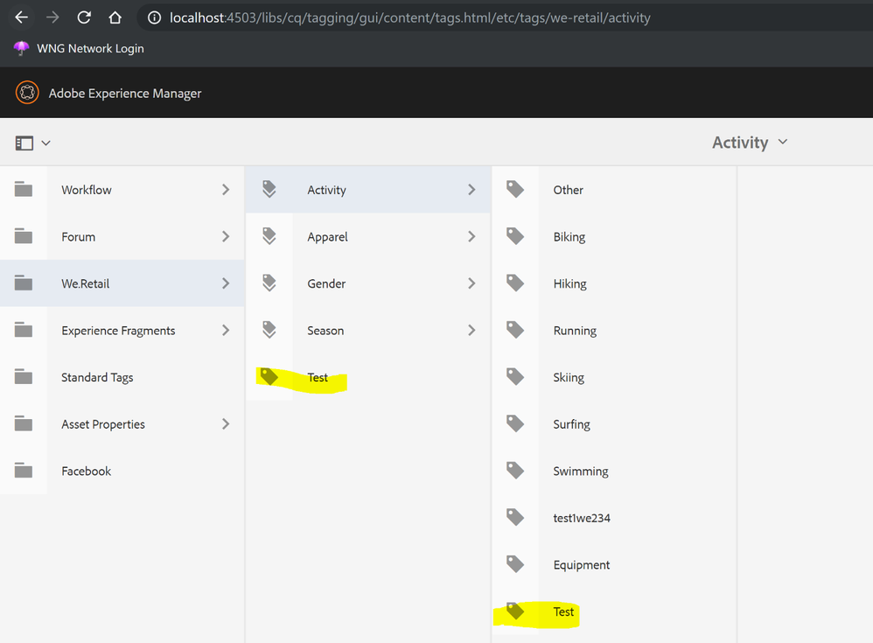
Task: Open the WNG Network Login bookmark
Action: [x=90, y=49]
